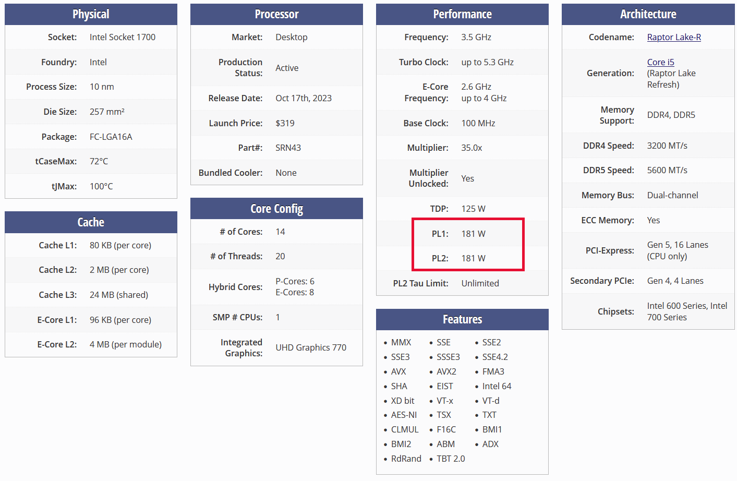The width and height of the screenshot is (737, 481).
Task: Click the '181 W' value in the PL1 row
Action: coord(473,234)
